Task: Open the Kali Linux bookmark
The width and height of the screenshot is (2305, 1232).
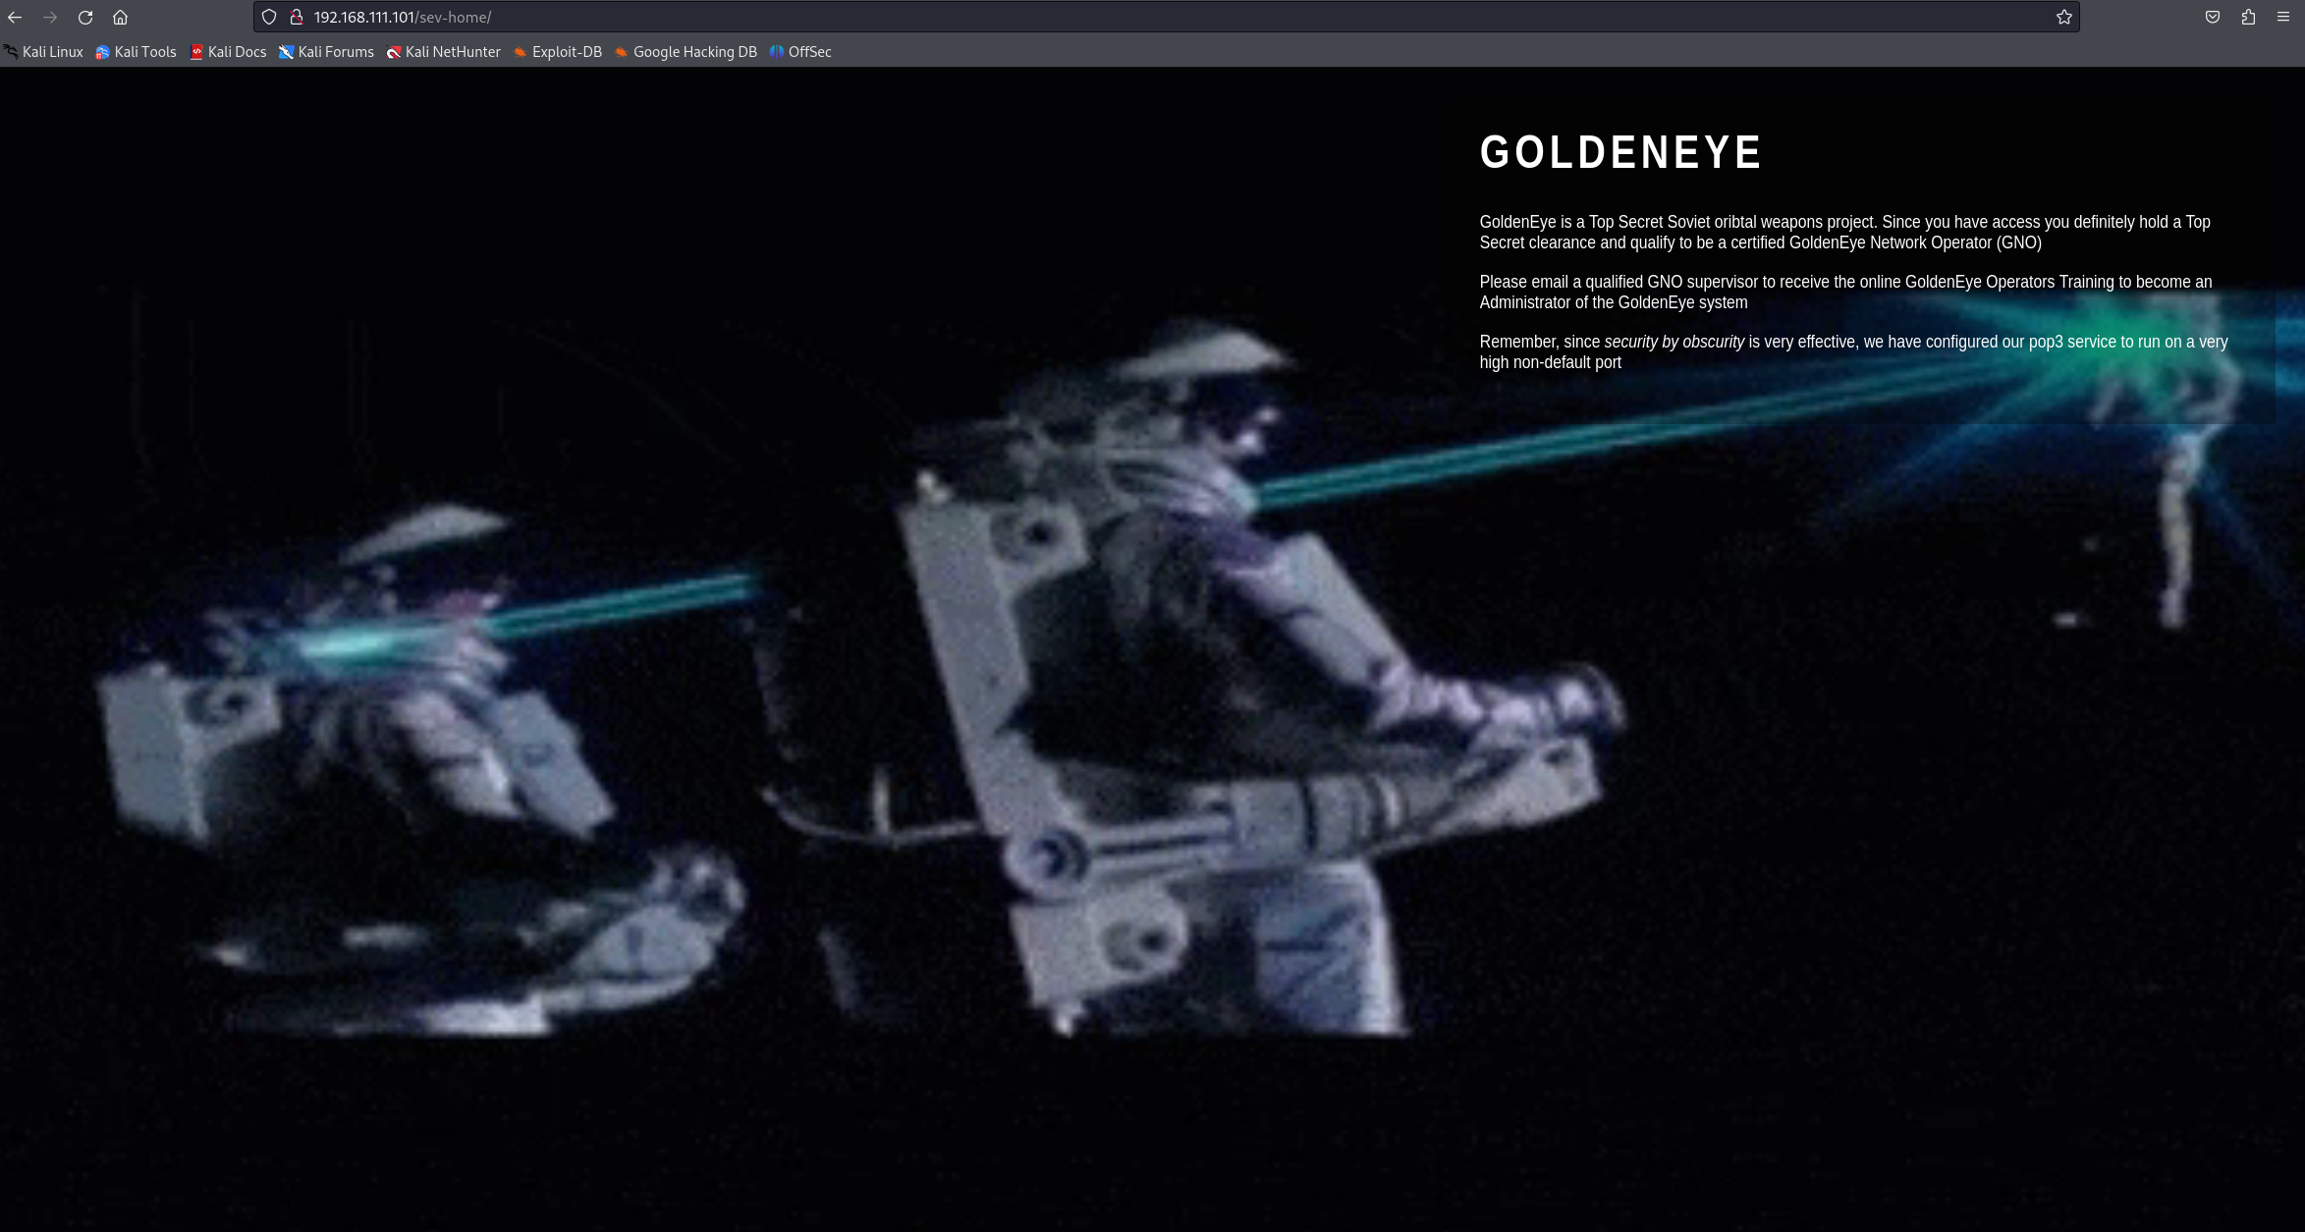Action: (44, 52)
